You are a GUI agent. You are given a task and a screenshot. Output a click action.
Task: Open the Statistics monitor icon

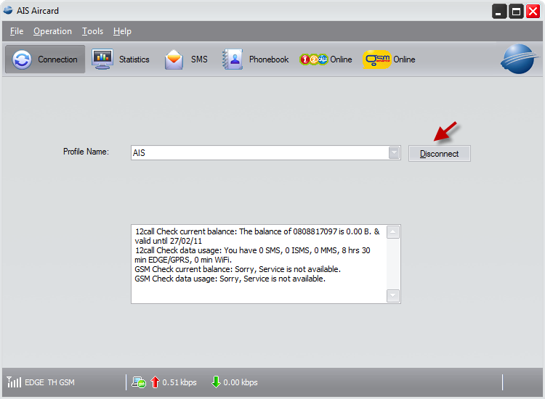point(102,59)
